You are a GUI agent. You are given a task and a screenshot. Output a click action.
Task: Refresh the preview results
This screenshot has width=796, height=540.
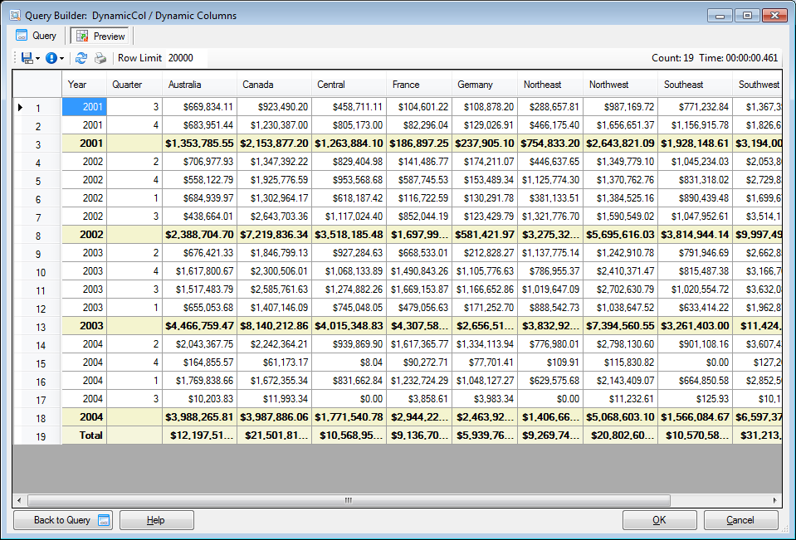click(x=81, y=58)
